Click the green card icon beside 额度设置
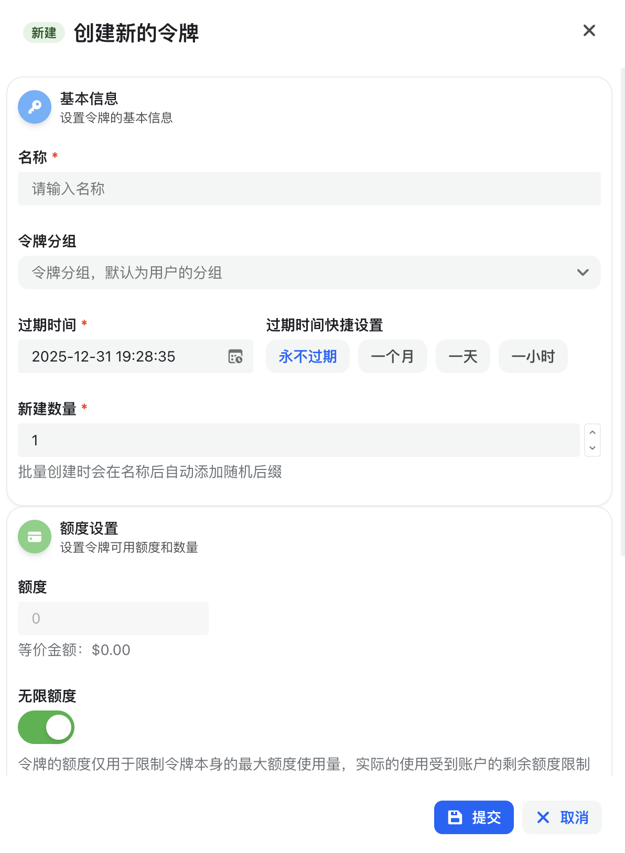This screenshot has height=853, width=625. click(x=35, y=537)
